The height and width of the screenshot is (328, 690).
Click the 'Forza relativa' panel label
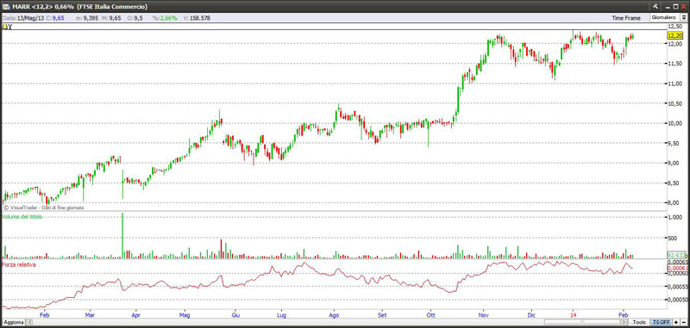click(19, 265)
